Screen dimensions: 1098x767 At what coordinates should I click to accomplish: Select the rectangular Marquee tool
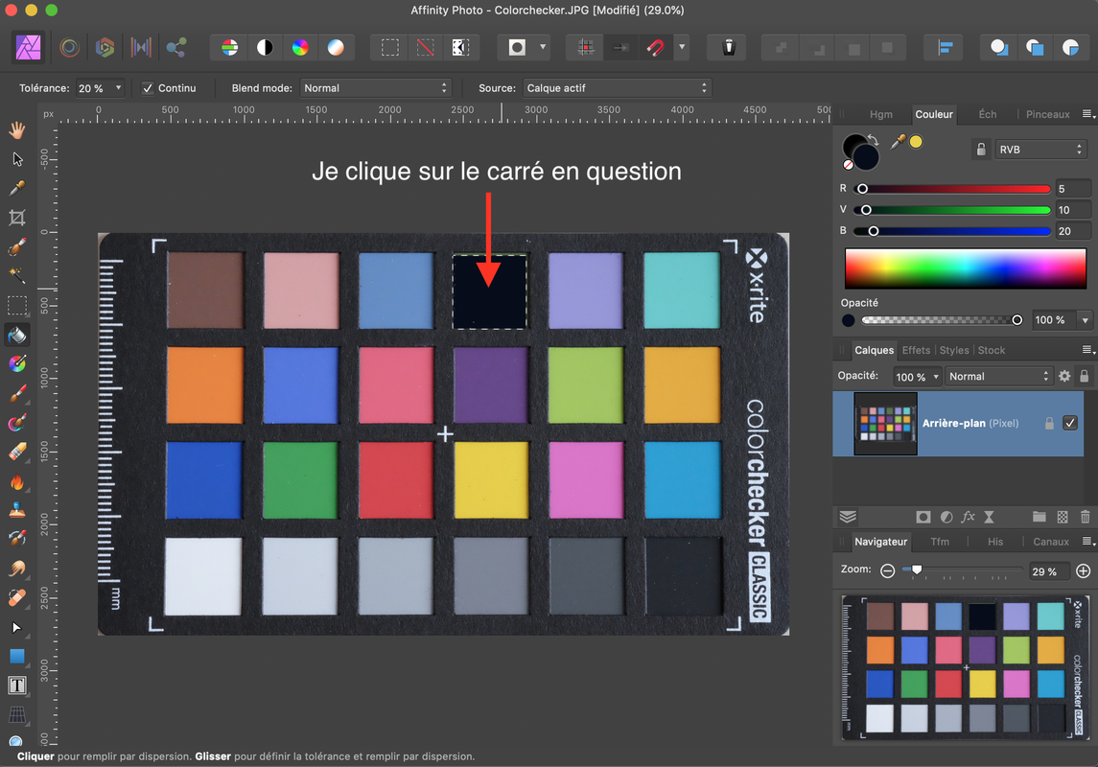(x=17, y=305)
